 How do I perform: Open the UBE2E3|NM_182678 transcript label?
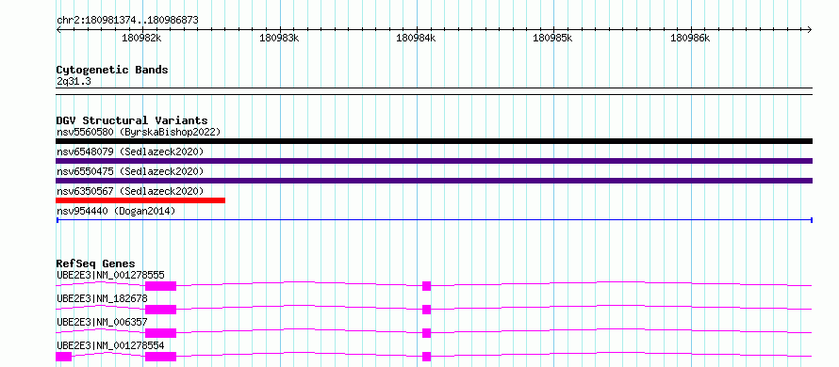click(x=102, y=298)
